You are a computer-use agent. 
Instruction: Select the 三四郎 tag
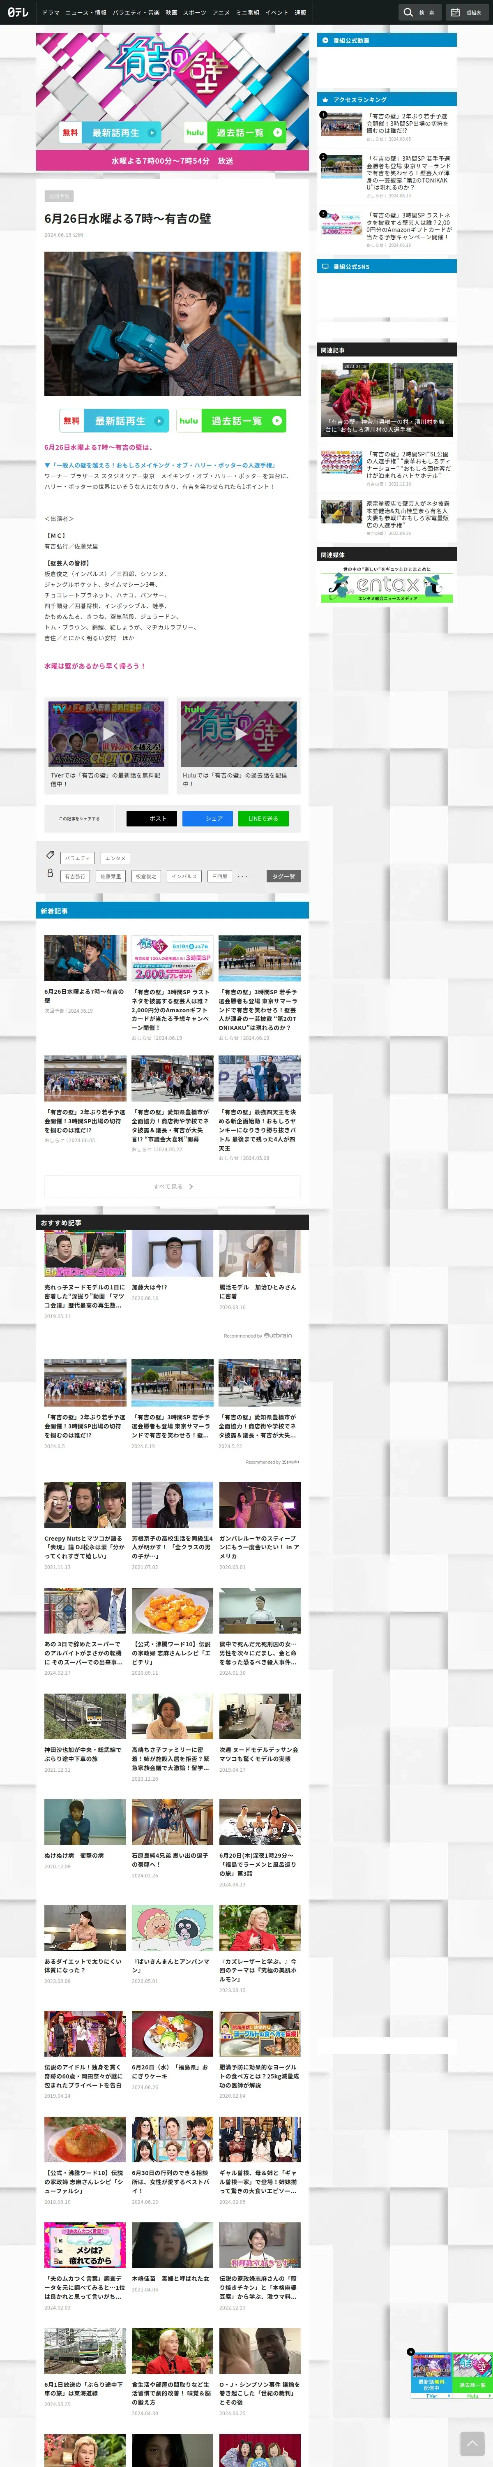pyautogui.click(x=219, y=876)
